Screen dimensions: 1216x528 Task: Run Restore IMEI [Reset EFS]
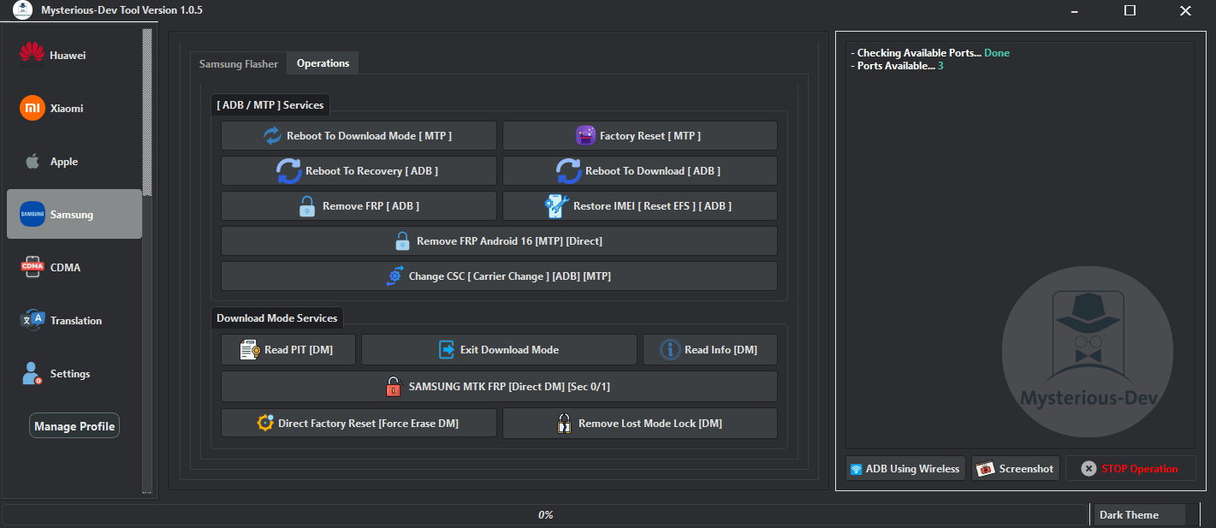(639, 205)
